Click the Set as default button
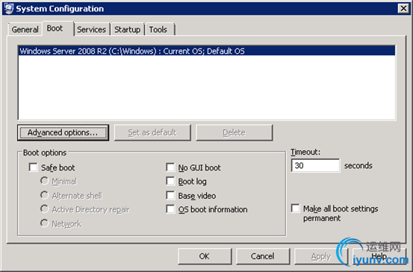 coord(152,132)
